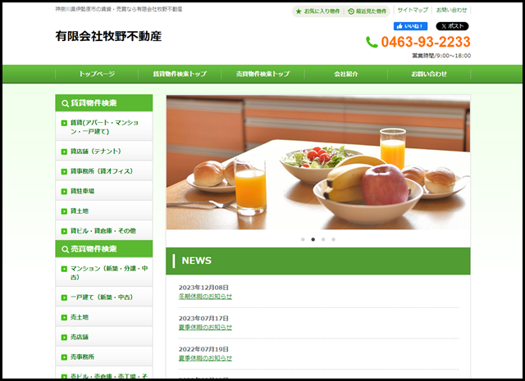
Task: Open 賃事務所（賃オフィス） listing link
Action: point(104,171)
